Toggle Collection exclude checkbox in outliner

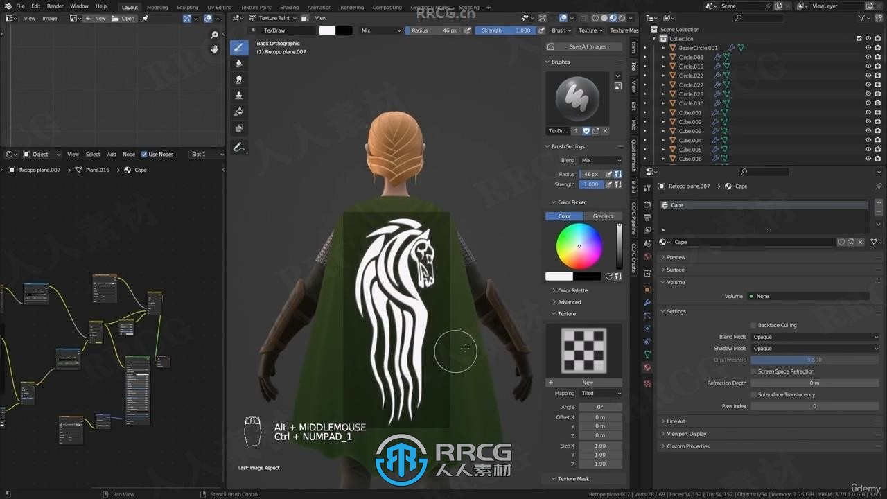coord(859,39)
